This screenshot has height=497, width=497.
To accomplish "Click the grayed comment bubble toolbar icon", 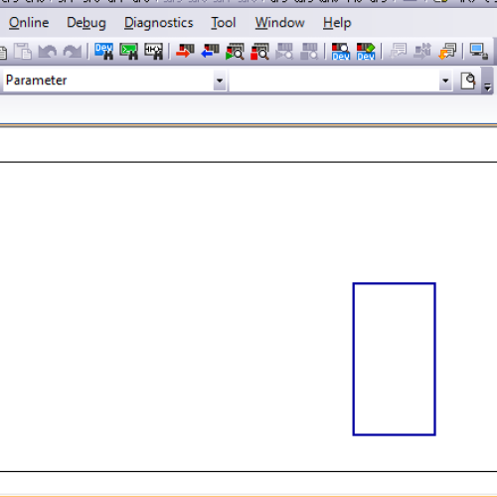I will 398,52.
